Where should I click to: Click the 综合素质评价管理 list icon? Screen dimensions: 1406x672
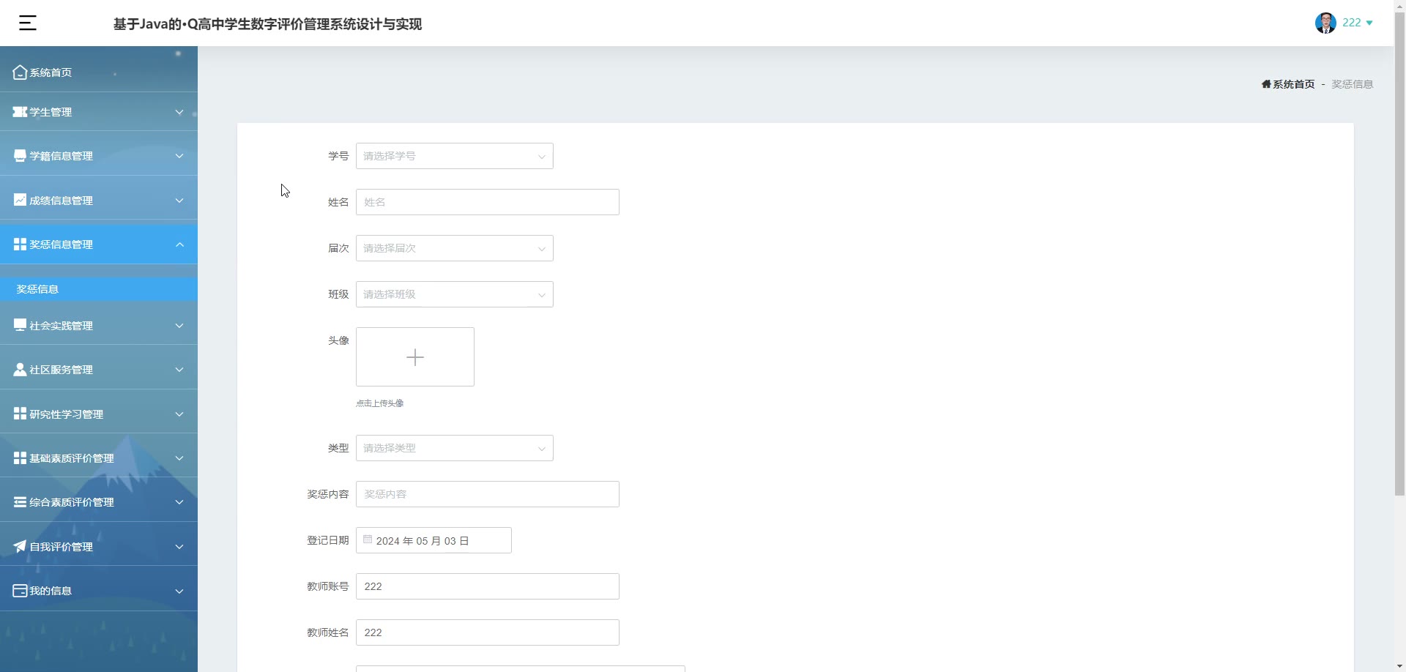20,502
